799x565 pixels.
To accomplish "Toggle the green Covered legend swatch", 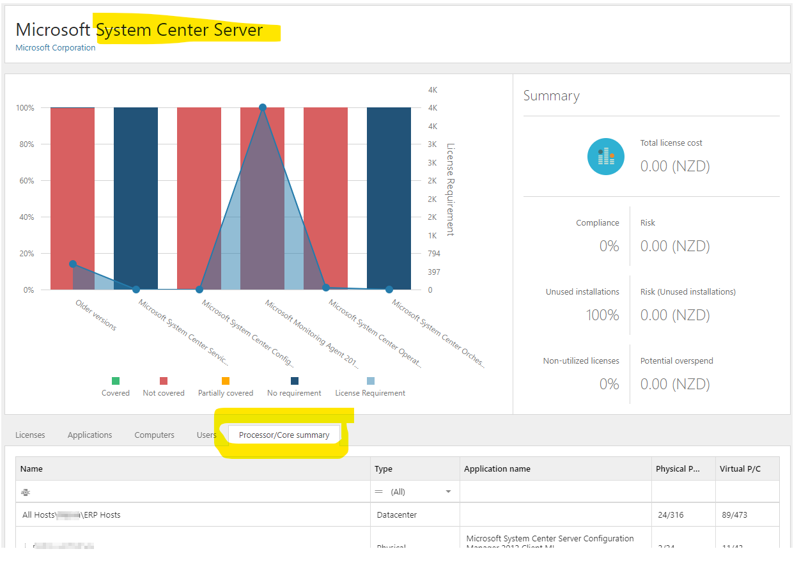I will [116, 381].
